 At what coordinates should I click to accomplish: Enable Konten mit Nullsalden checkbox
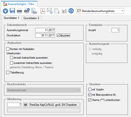tap(8, 49)
